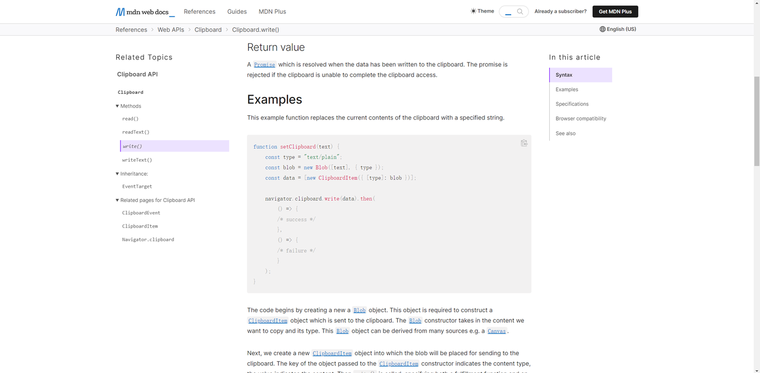The height and width of the screenshot is (373, 760).
Task: Open the Guides menu
Action: [237, 11]
